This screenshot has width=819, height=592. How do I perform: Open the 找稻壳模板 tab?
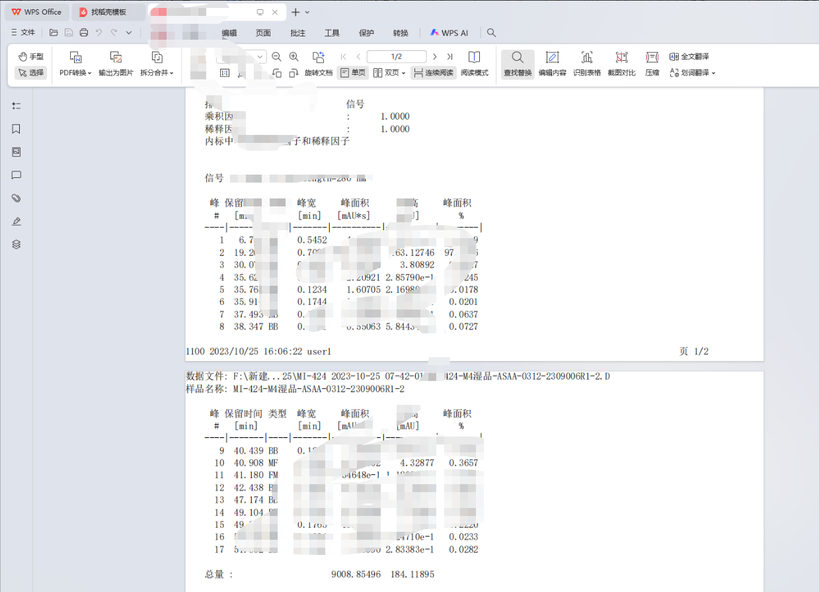point(108,12)
